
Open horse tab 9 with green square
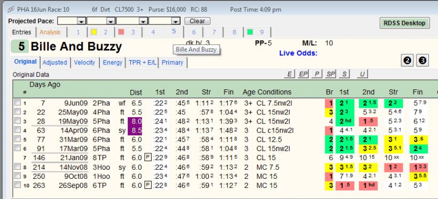(x=257, y=32)
